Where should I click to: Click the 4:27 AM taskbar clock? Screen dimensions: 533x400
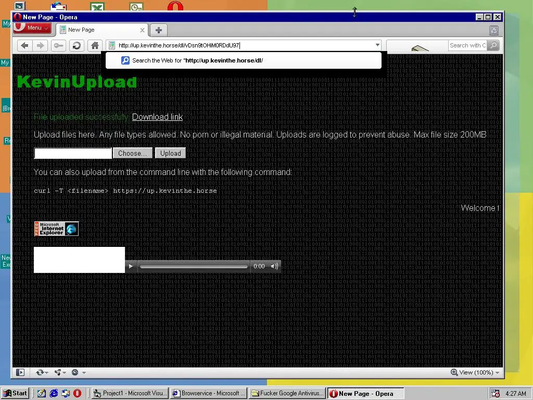tap(516, 394)
